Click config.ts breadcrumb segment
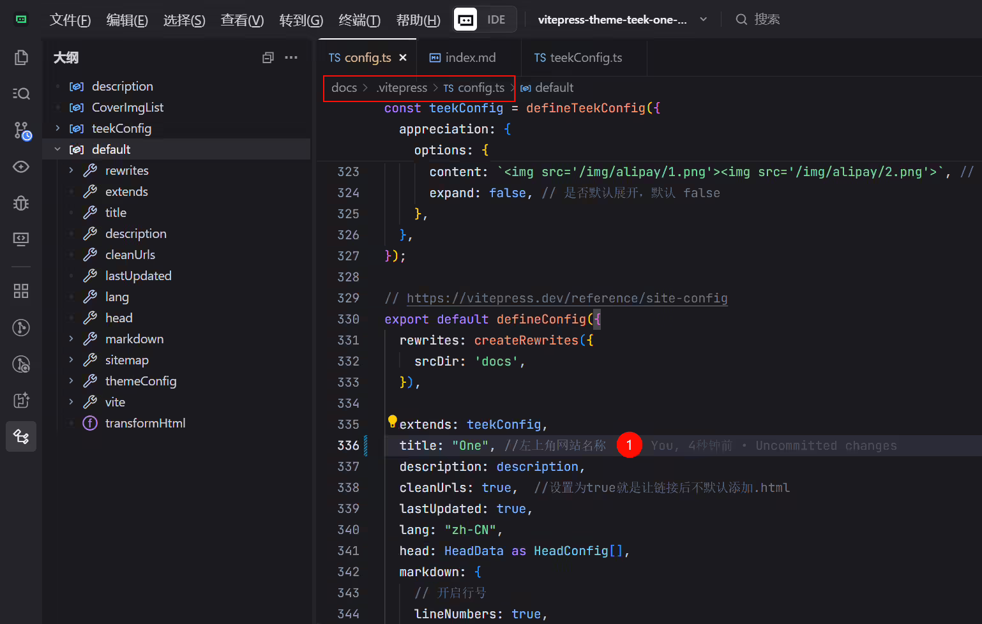Viewport: 982px width, 624px height. (474, 87)
